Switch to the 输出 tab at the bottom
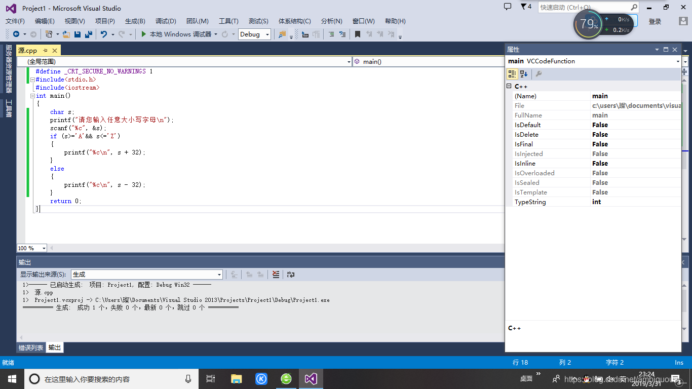692x389 pixels. click(55, 347)
